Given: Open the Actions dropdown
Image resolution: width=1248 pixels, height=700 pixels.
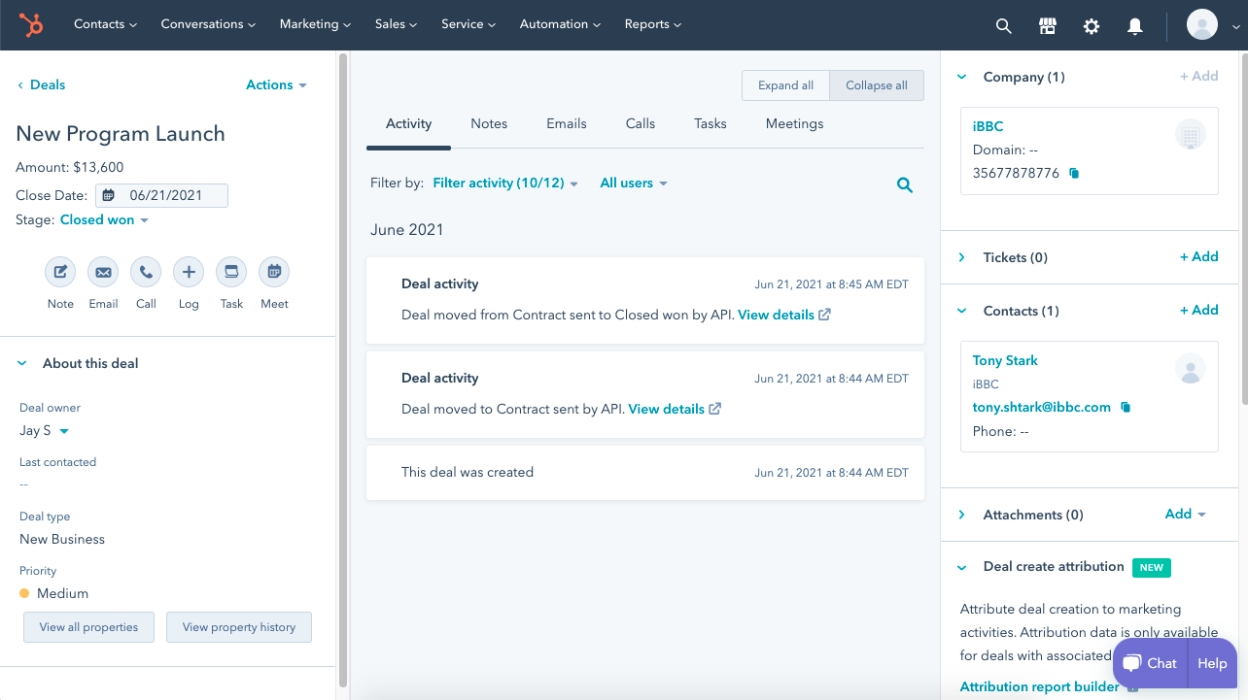Looking at the screenshot, I should (x=276, y=85).
